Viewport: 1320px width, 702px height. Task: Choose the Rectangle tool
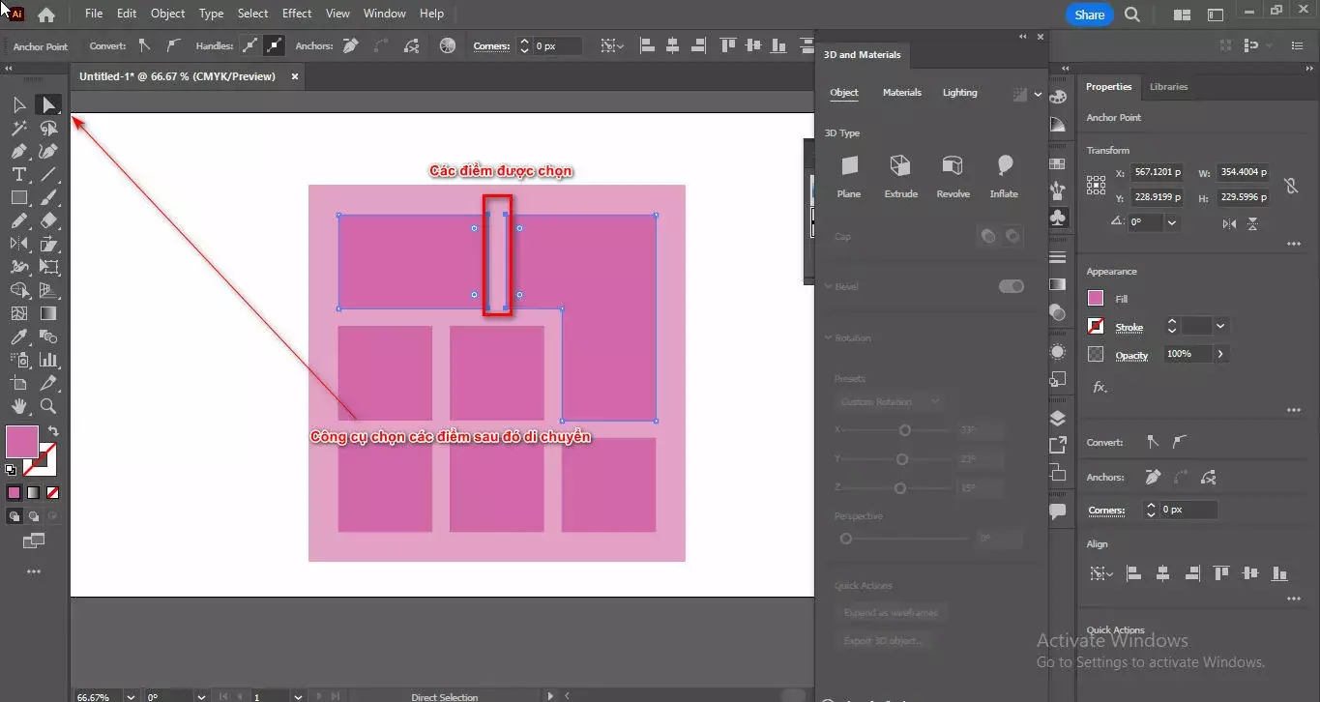pyautogui.click(x=19, y=197)
